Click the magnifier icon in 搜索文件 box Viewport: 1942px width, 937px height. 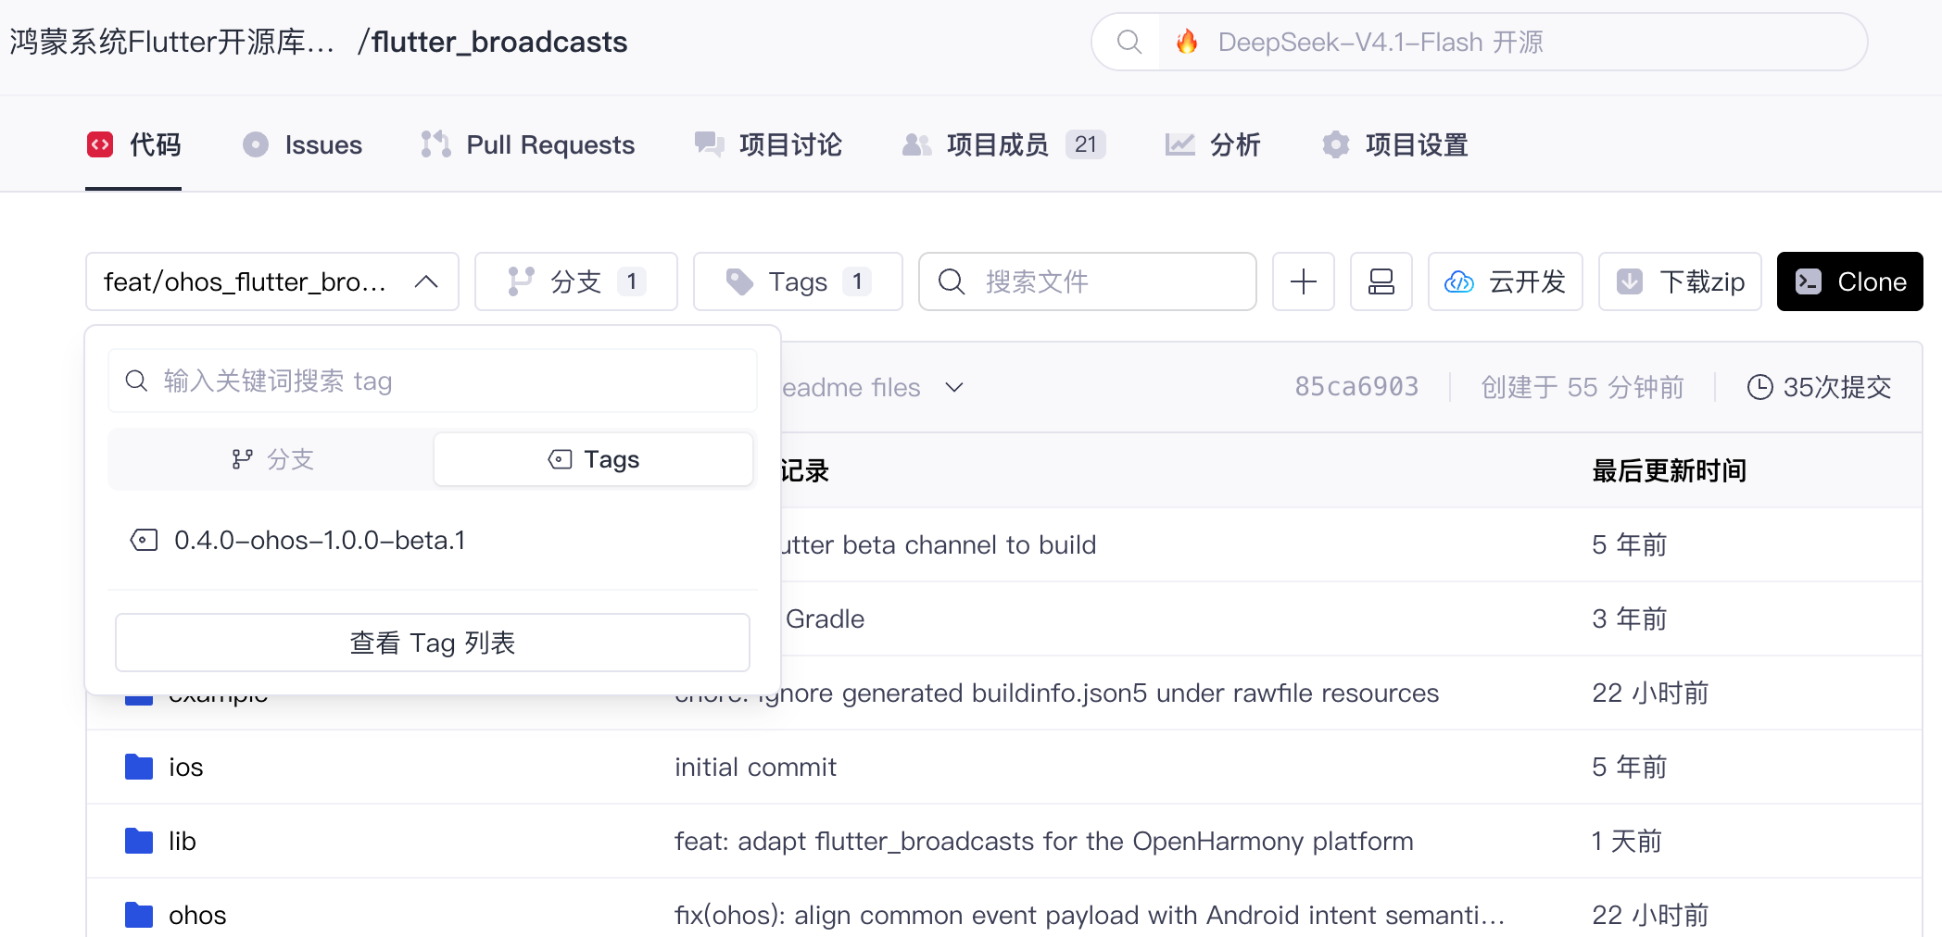tap(952, 281)
